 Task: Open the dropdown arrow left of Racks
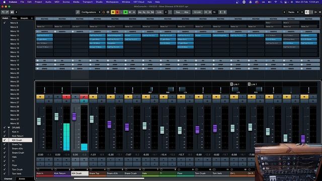[x=284, y=12]
